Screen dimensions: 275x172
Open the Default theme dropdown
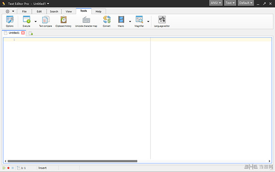(x=246, y=3)
